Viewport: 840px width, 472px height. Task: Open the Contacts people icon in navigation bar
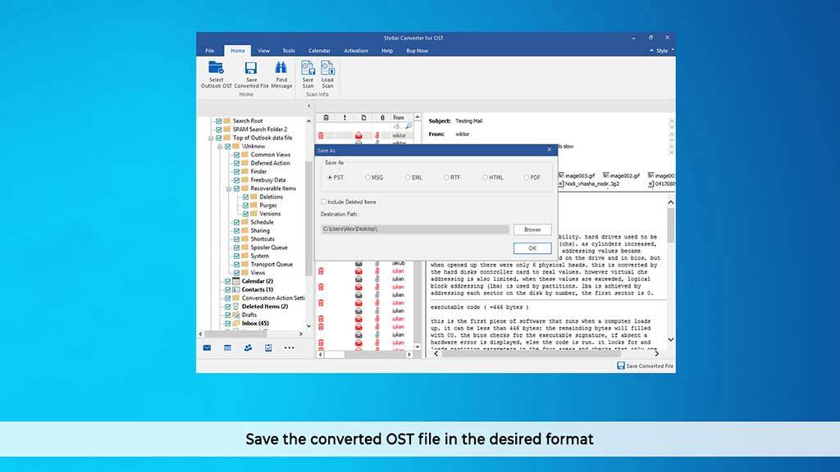248,347
